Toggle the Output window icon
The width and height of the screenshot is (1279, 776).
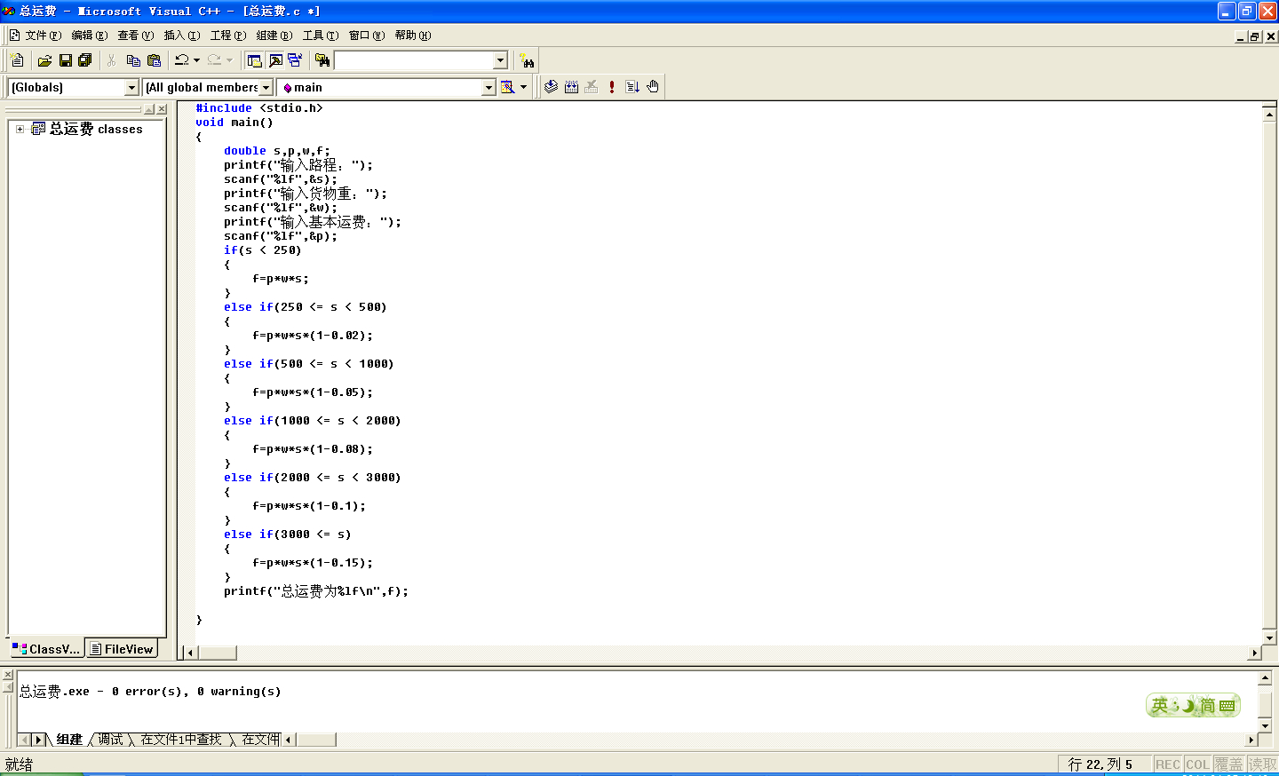pyautogui.click(x=275, y=60)
